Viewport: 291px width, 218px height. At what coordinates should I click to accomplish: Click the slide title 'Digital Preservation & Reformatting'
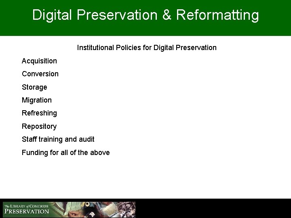coord(145,15)
